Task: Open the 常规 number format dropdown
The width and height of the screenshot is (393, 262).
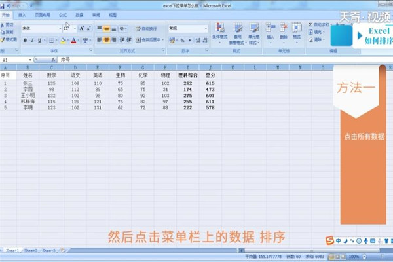Action: (206, 29)
